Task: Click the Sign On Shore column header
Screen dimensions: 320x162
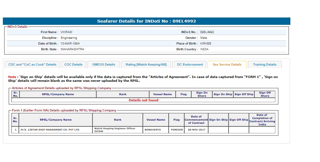Action: point(202,94)
